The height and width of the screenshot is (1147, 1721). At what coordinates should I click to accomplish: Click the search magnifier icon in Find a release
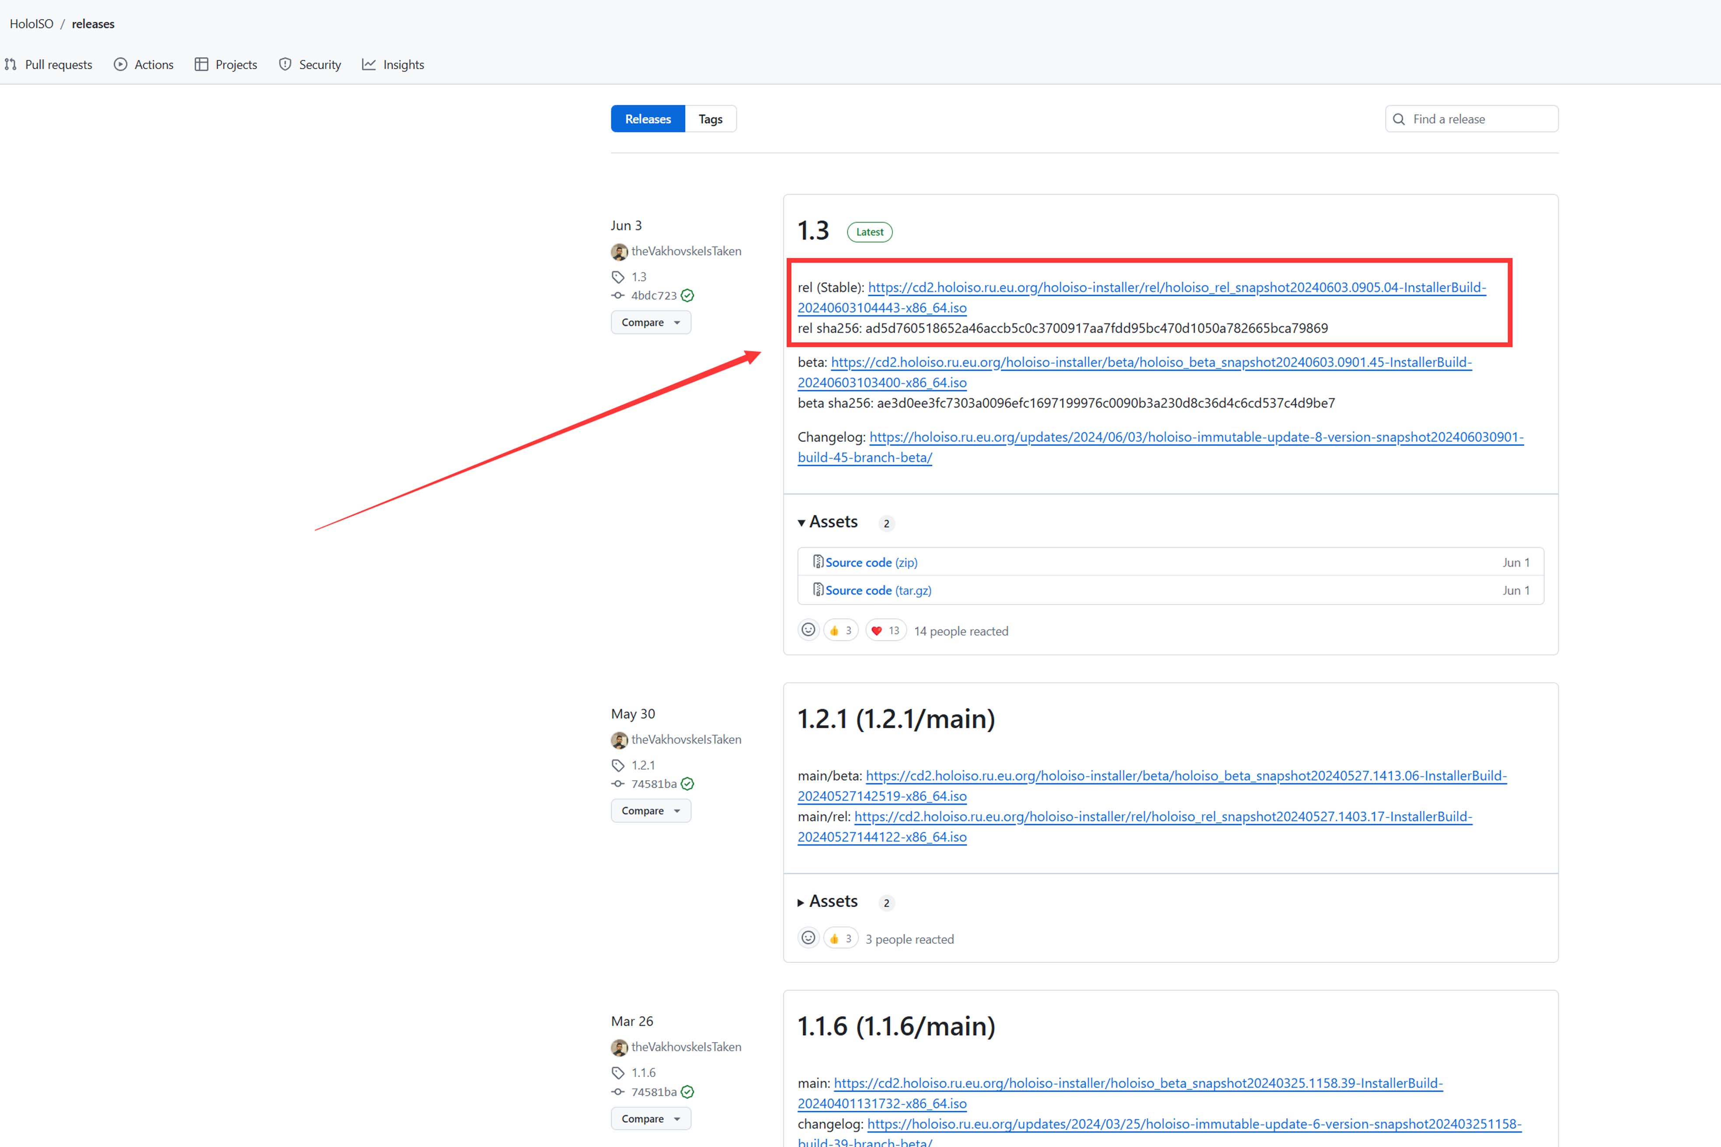click(1398, 119)
